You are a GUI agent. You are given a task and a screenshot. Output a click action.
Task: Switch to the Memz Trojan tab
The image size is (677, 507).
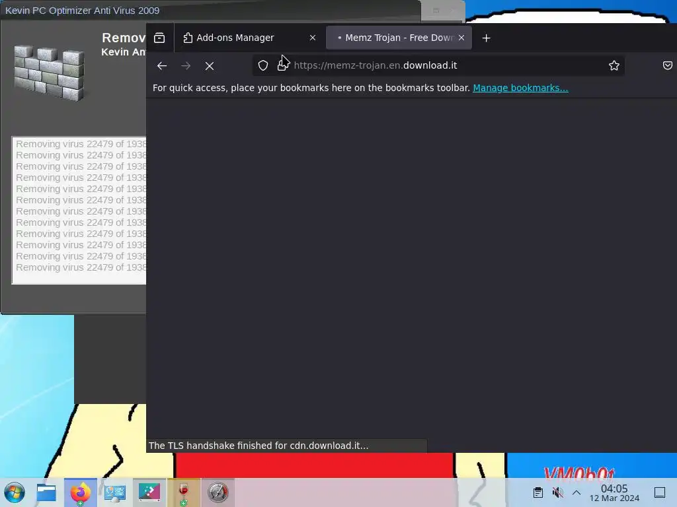pyautogui.click(x=399, y=38)
